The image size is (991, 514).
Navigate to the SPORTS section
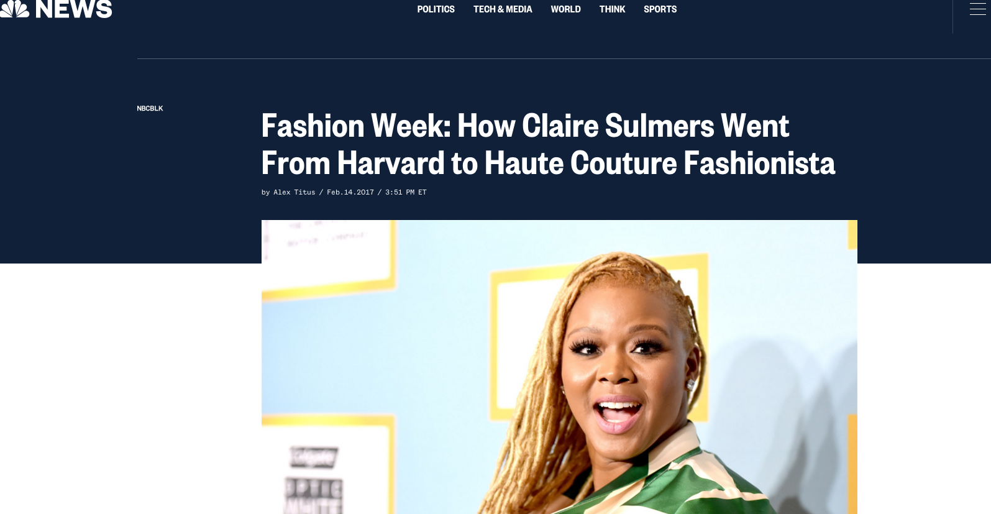tap(660, 9)
